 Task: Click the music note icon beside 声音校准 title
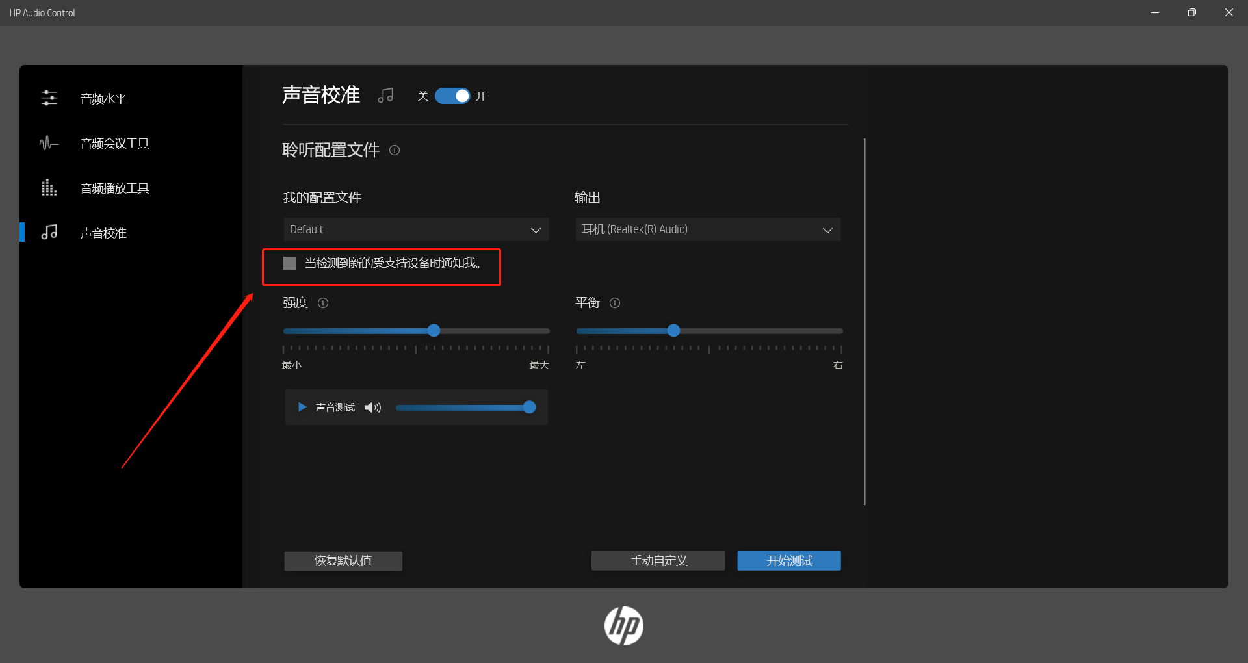point(385,96)
